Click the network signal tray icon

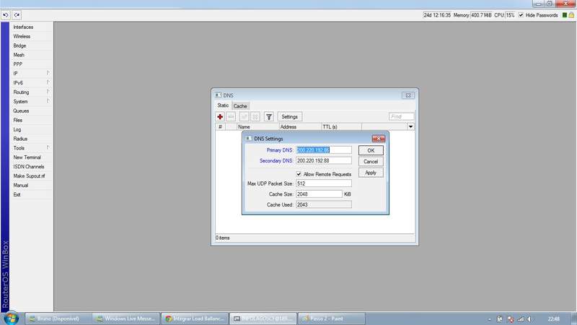click(x=520, y=319)
